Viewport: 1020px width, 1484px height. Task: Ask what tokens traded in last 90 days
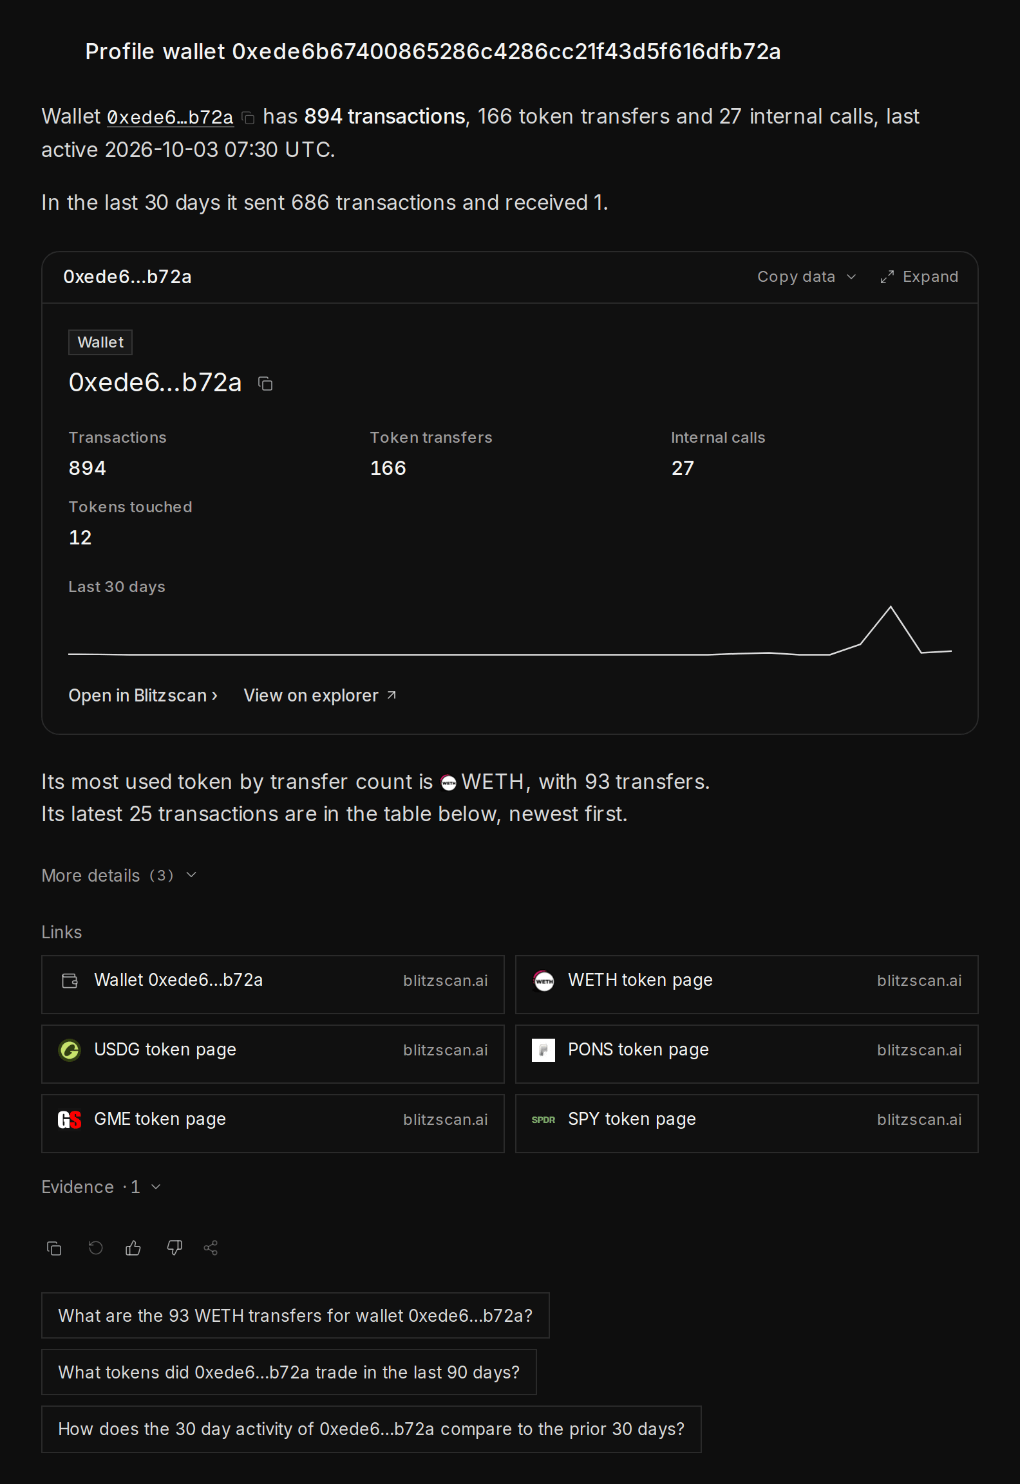[289, 1372]
